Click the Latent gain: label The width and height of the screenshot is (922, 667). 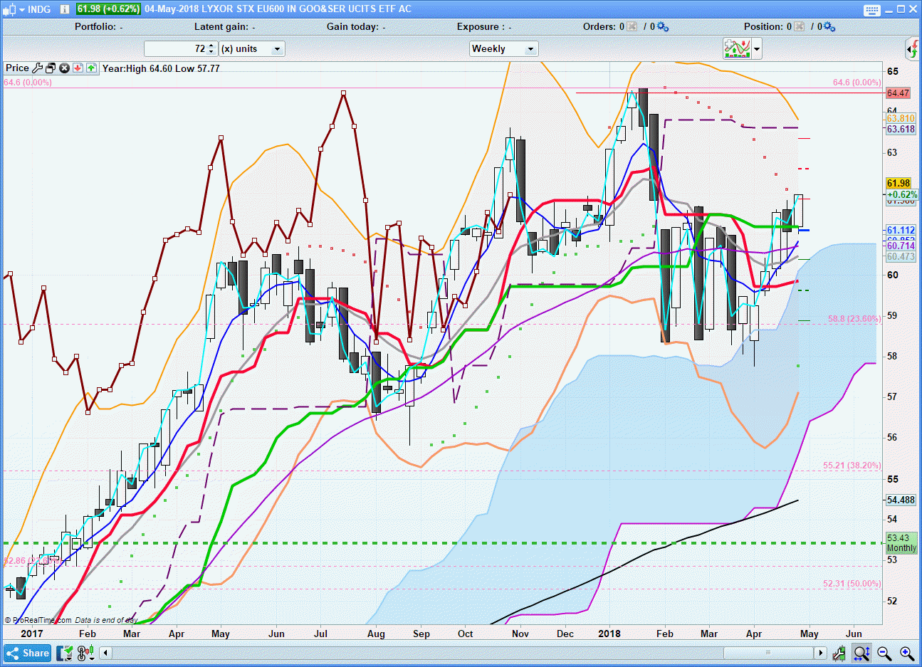pyautogui.click(x=221, y=26)
